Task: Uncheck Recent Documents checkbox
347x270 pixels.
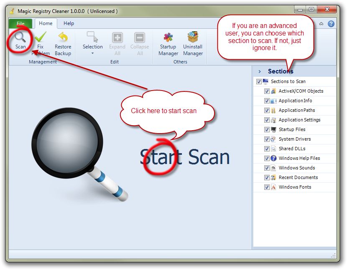Action: (x=267, y=178)
